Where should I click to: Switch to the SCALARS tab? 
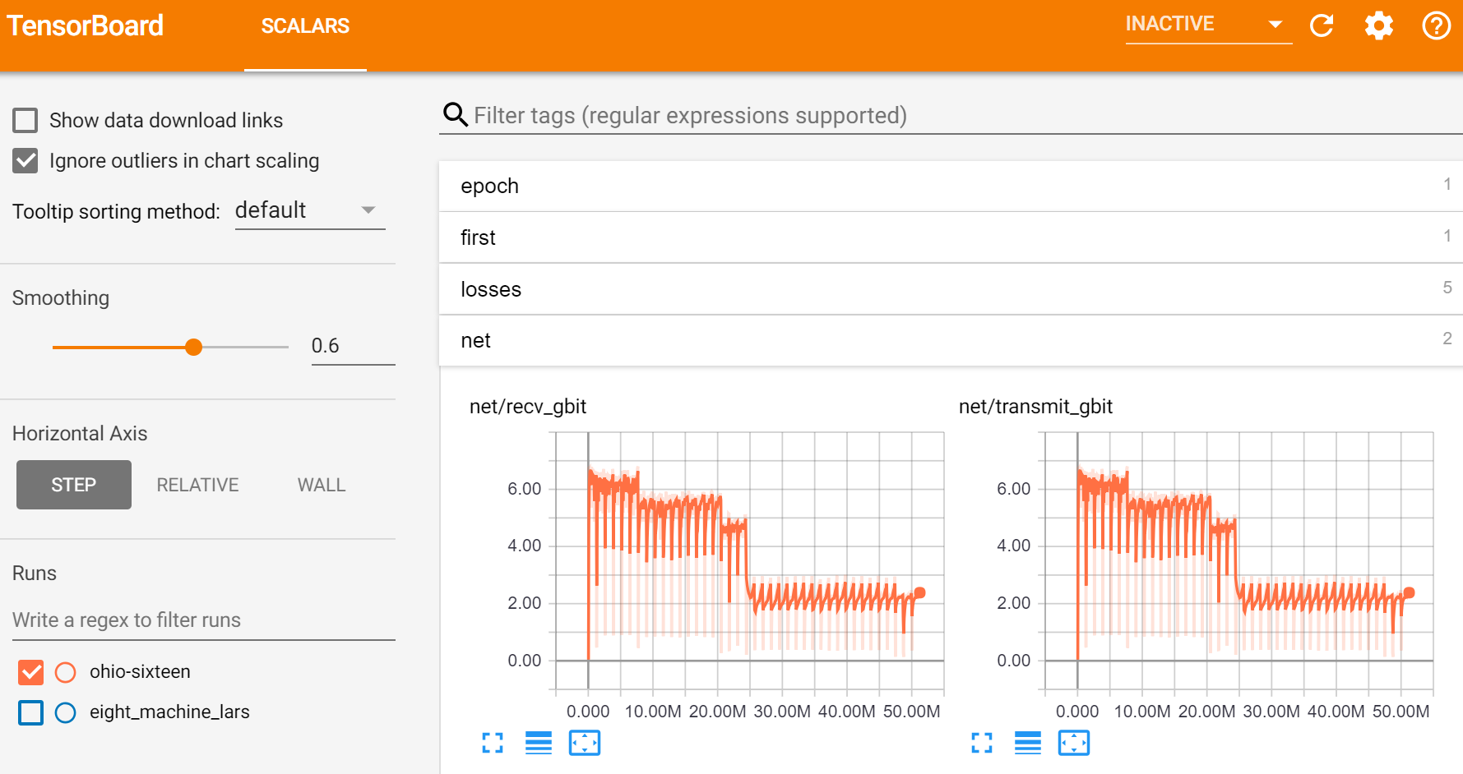tap(305, 26)
